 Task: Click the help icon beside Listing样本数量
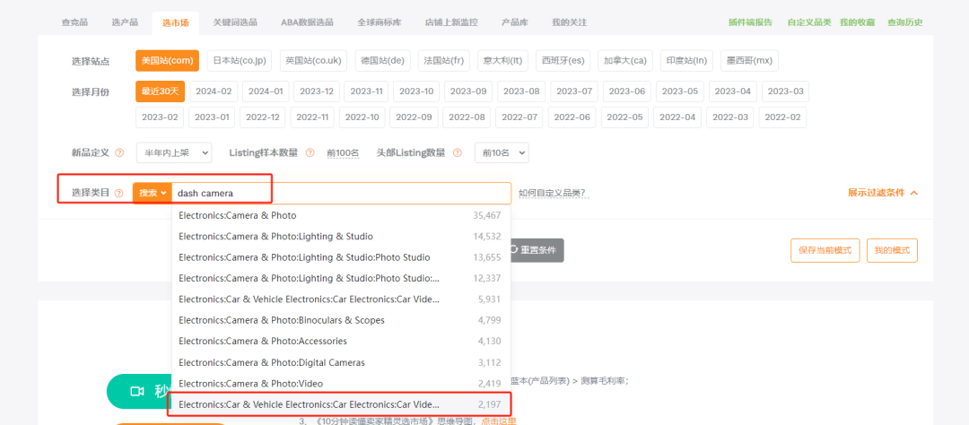click(310, 152)
